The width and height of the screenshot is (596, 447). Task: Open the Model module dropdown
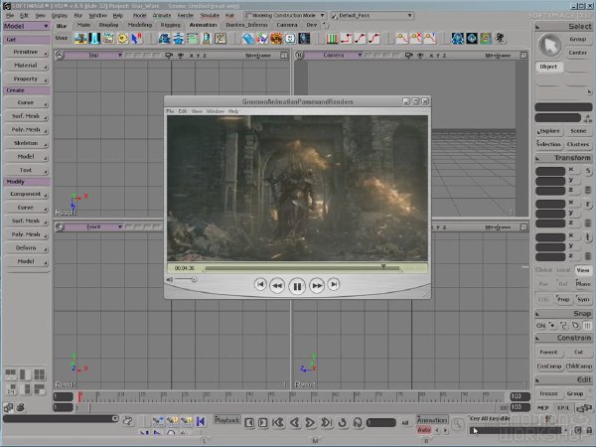point(26,26)
